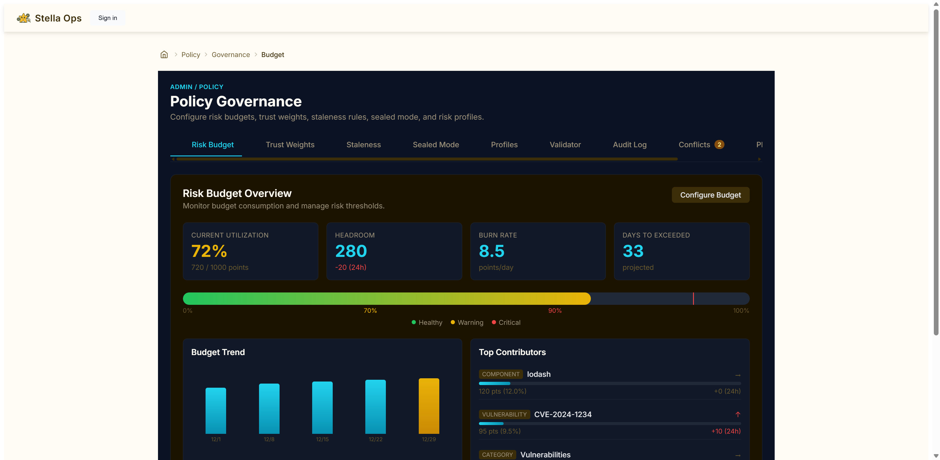Click the Conflicts badge showing 2

[x=719, y=145]
